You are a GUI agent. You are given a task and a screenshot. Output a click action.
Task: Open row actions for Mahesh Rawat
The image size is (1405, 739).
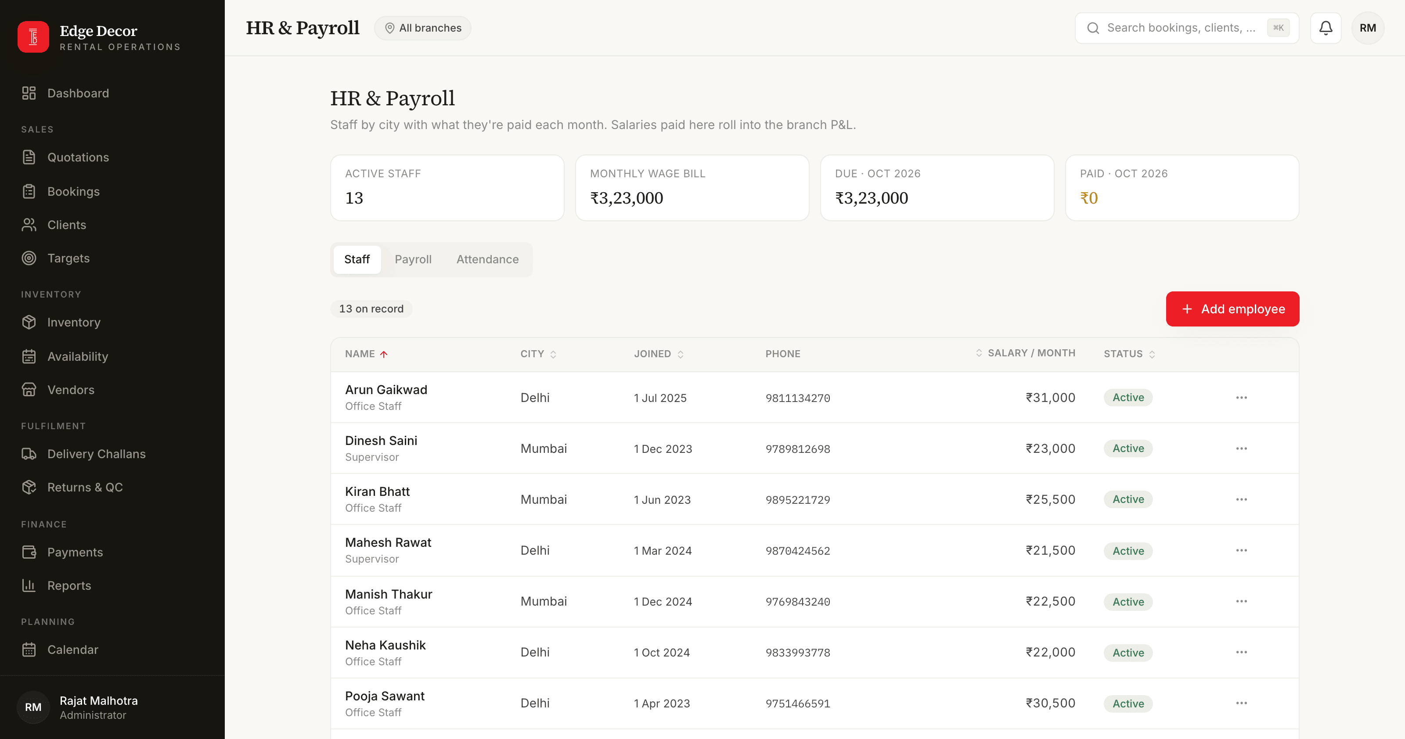1241,550
